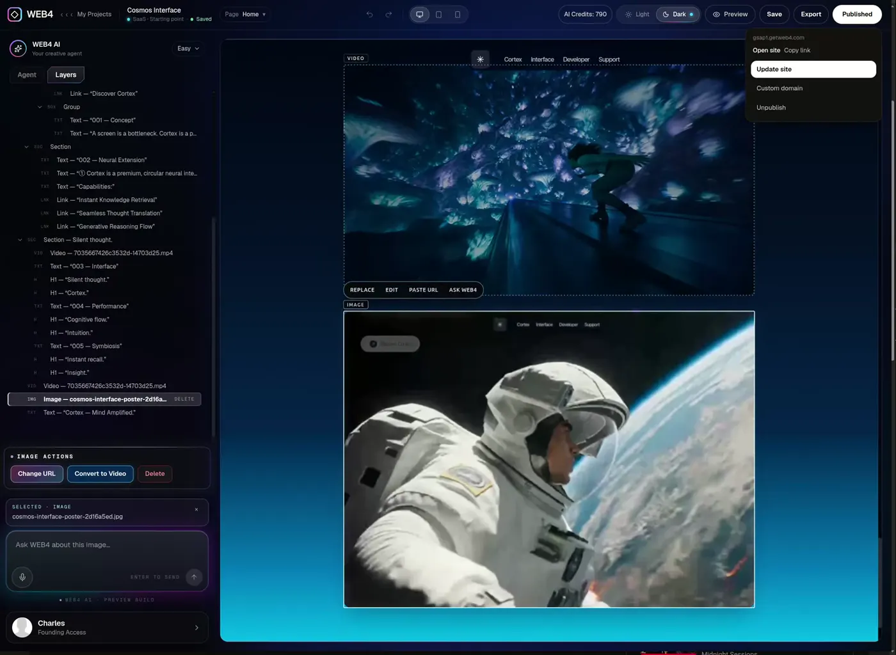Open Preview mode
The image size is (896, 655).
click(x=730, y=14)
